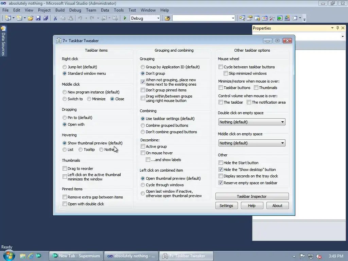This screenshot has height=261, width=348.
Task: Click the Help button in Tweaker
Action: click(252, 206)
